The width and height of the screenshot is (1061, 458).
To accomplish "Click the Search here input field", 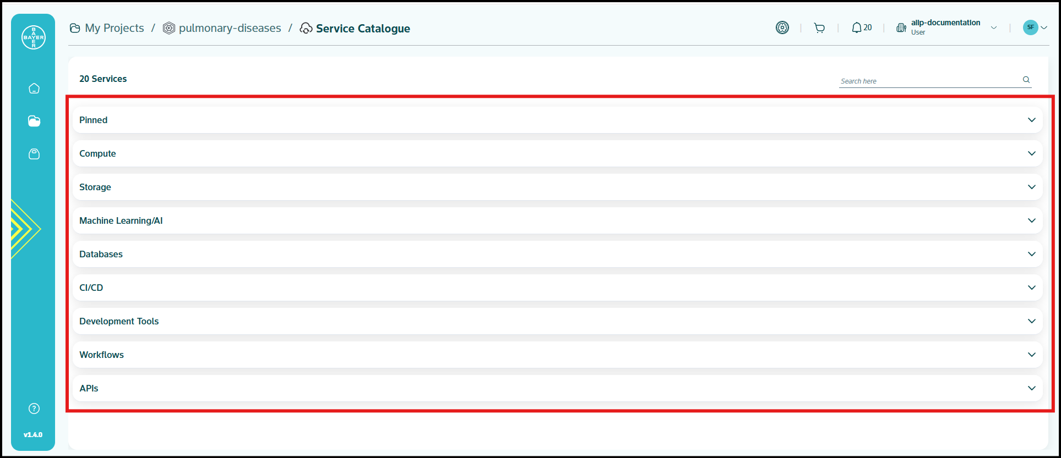I will [x=928, y=81].
